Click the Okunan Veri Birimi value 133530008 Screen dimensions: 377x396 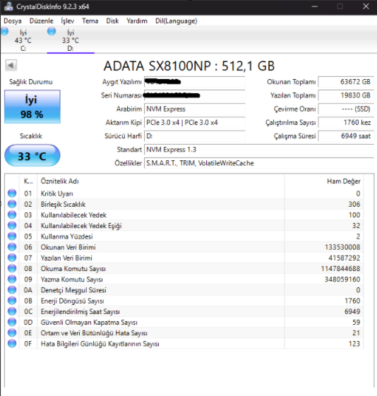[x=342, y=247]
